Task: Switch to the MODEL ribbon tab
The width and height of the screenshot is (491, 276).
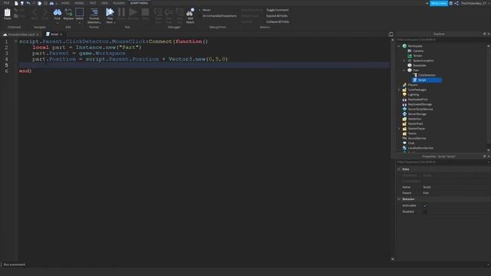Action: click(x=79, y=3)
